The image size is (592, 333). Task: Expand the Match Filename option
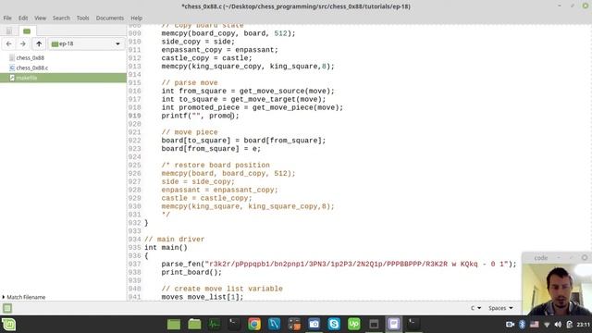point(24,297)
